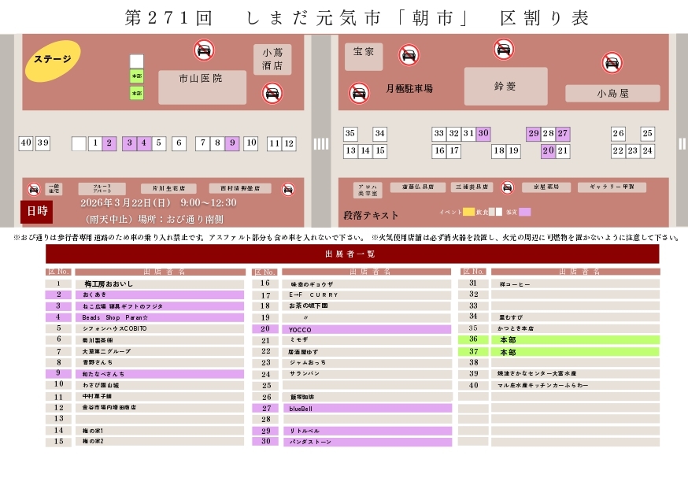This screenshot has width=688, height=489.
Task: Click the 出展者一覧 header bar
Action: 352,254
